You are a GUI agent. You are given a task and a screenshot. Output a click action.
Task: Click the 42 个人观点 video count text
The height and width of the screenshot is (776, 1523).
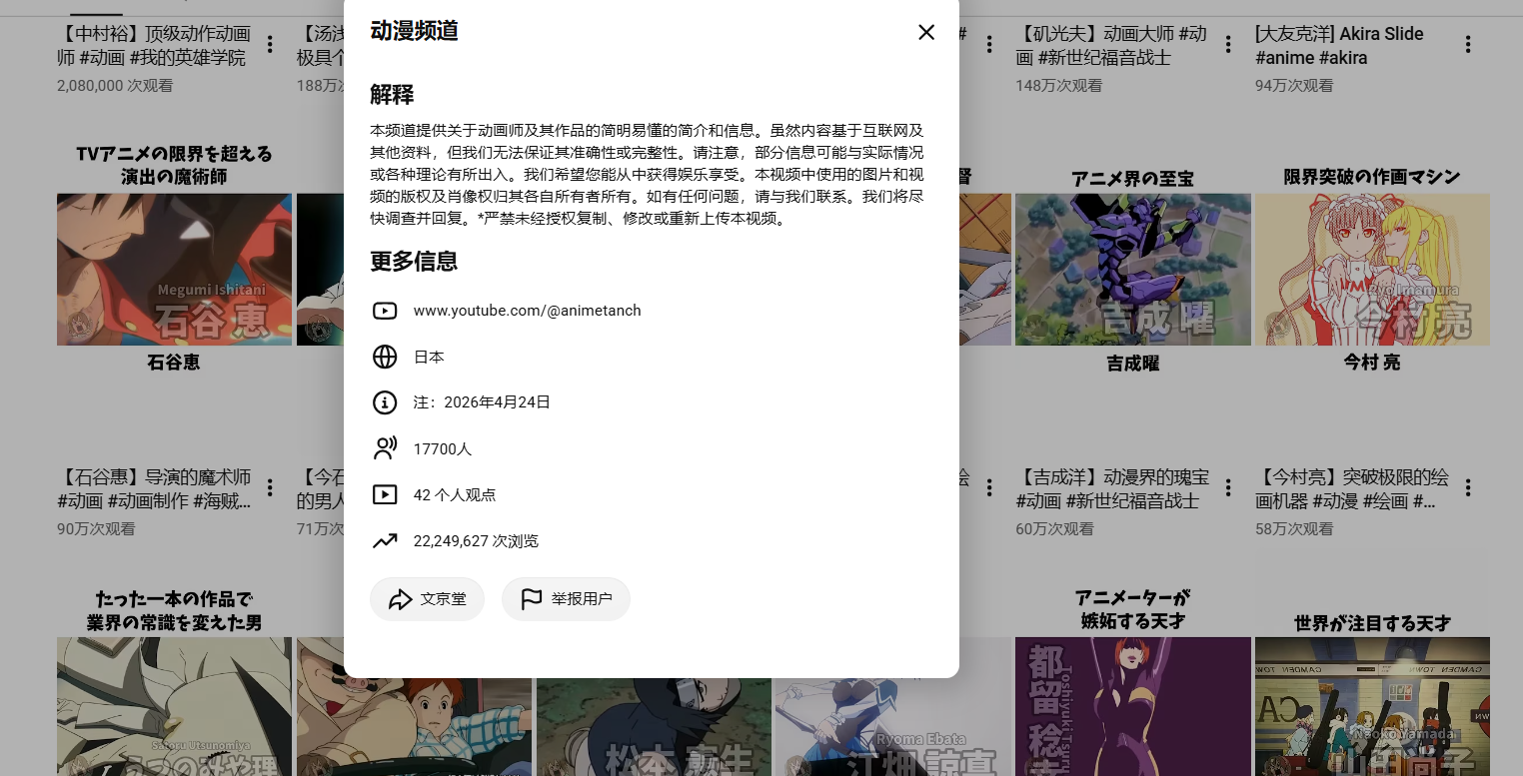(x=455, y=494)
